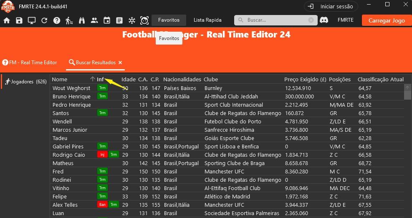Select player Luan
Viewport: 412px width, 218px height.
coord(58,213)
